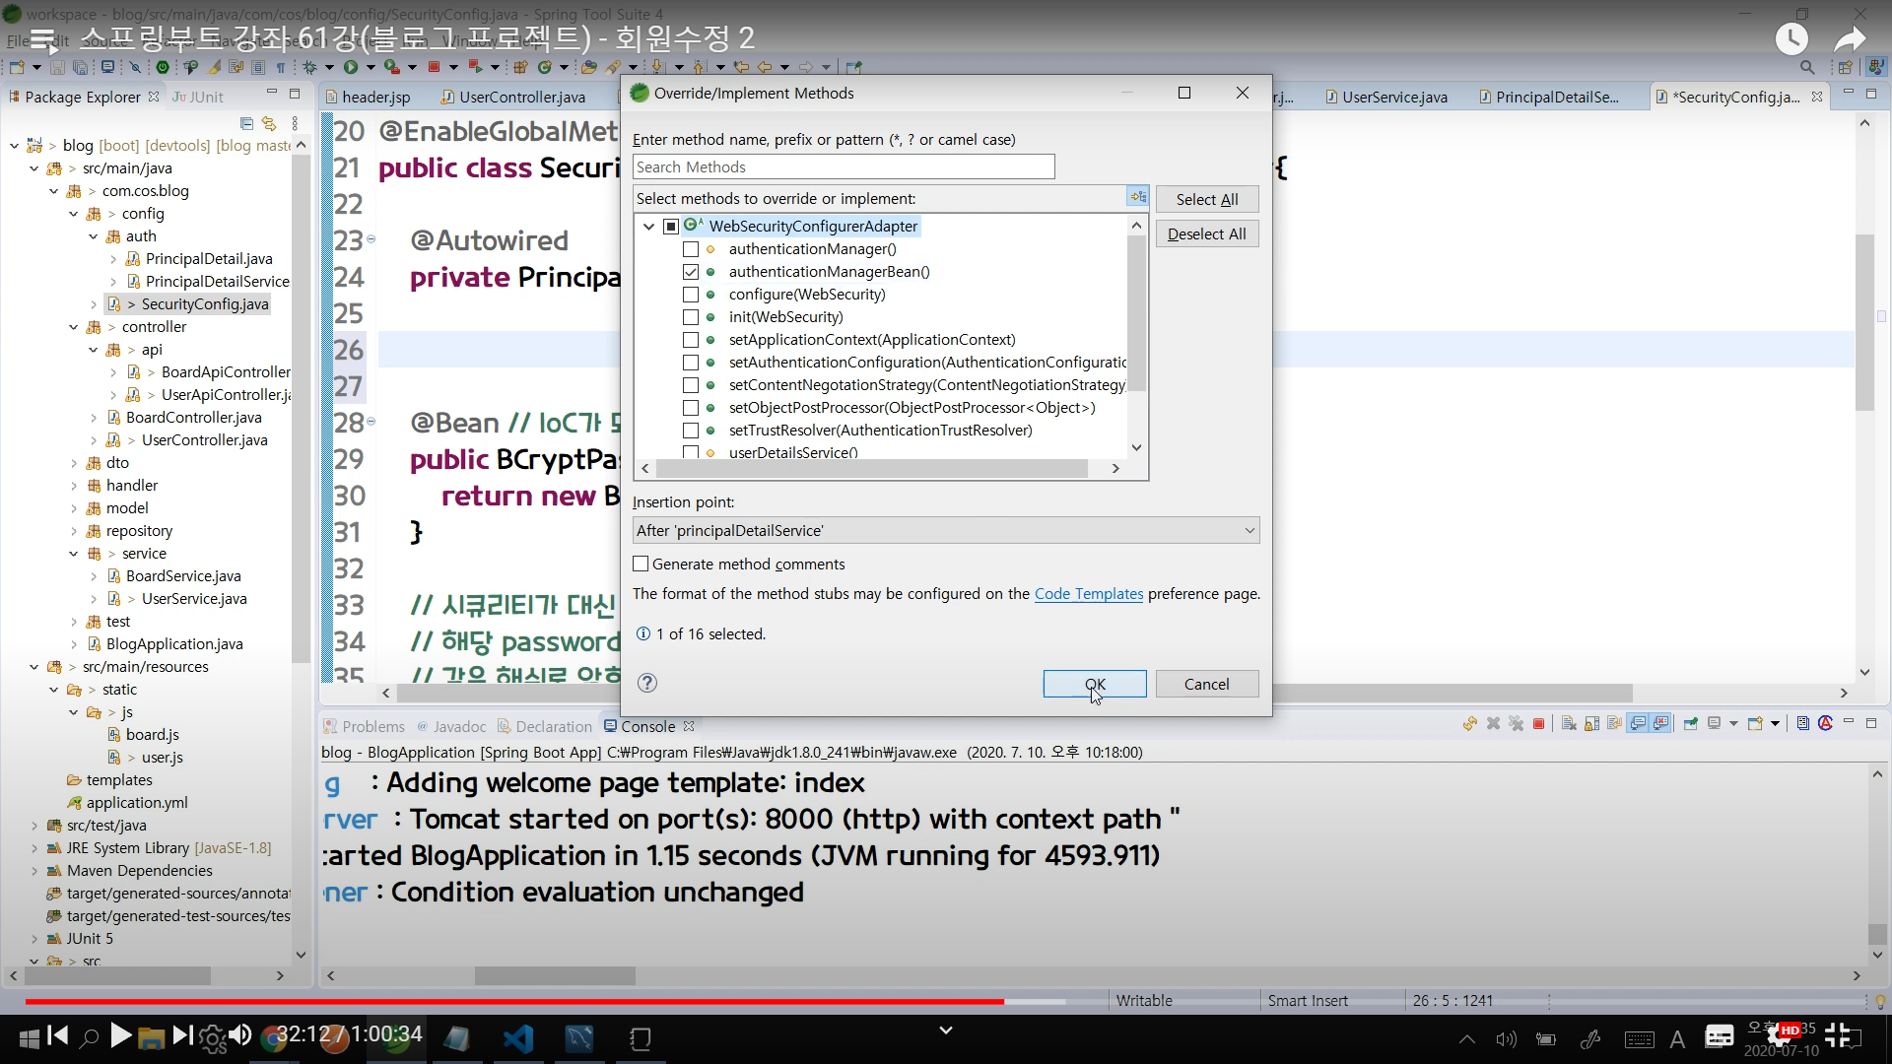Click the green Run button in toolbar
Image resolution: width=1892 pixels, height=1064 pixels.
pos(351,67)
